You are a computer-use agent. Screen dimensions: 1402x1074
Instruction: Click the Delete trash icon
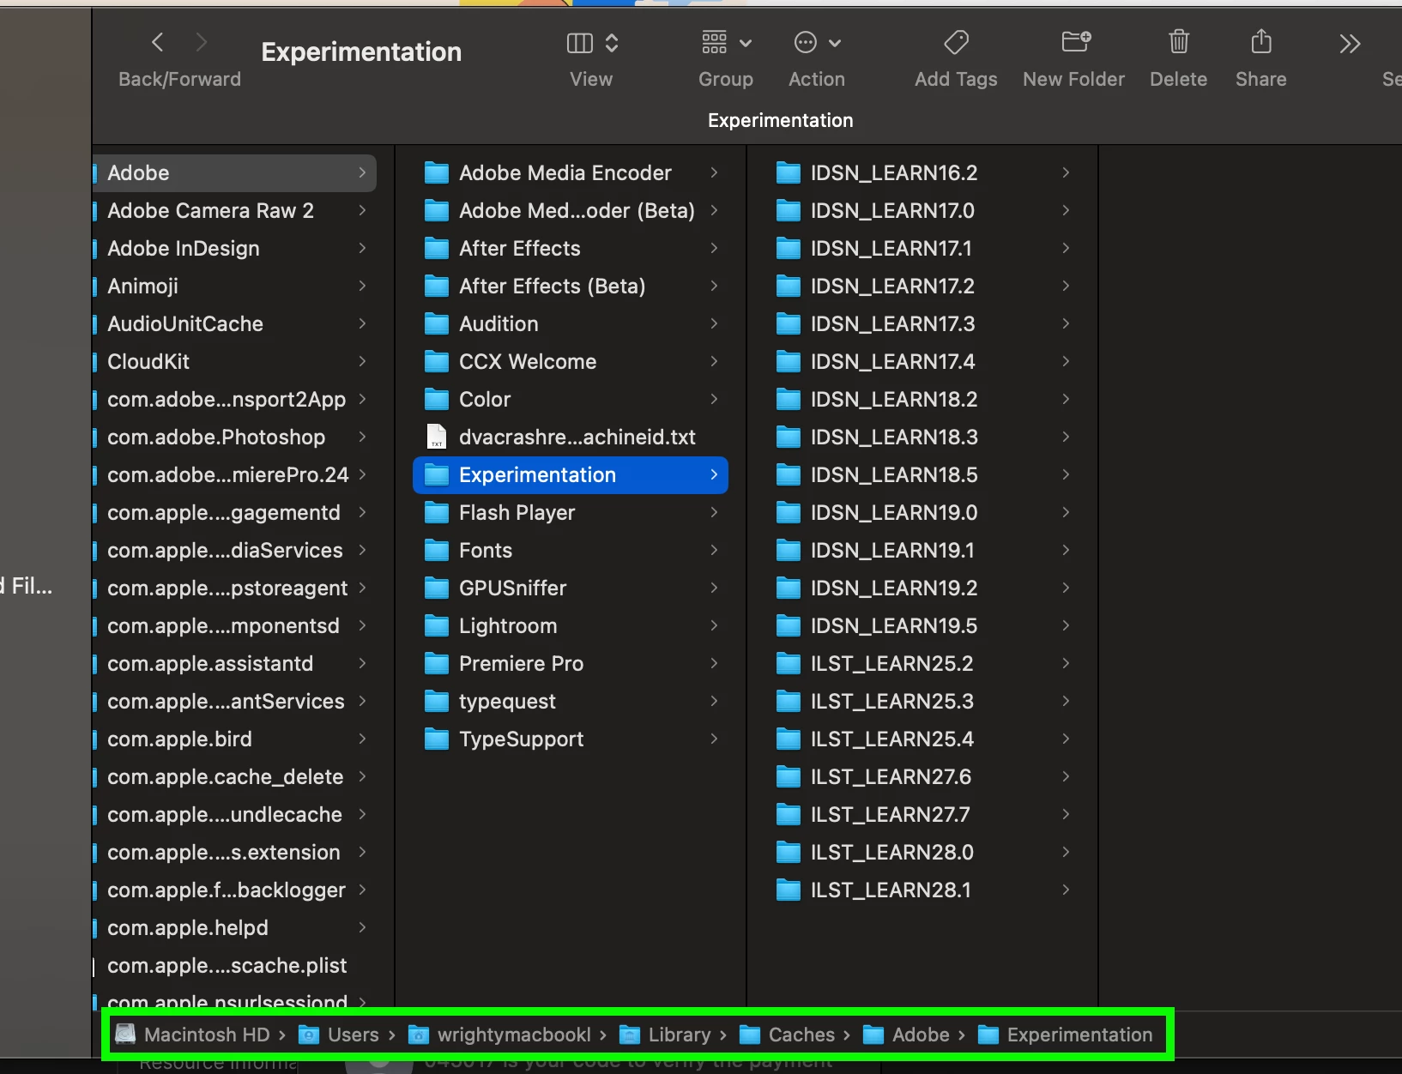1179,41
